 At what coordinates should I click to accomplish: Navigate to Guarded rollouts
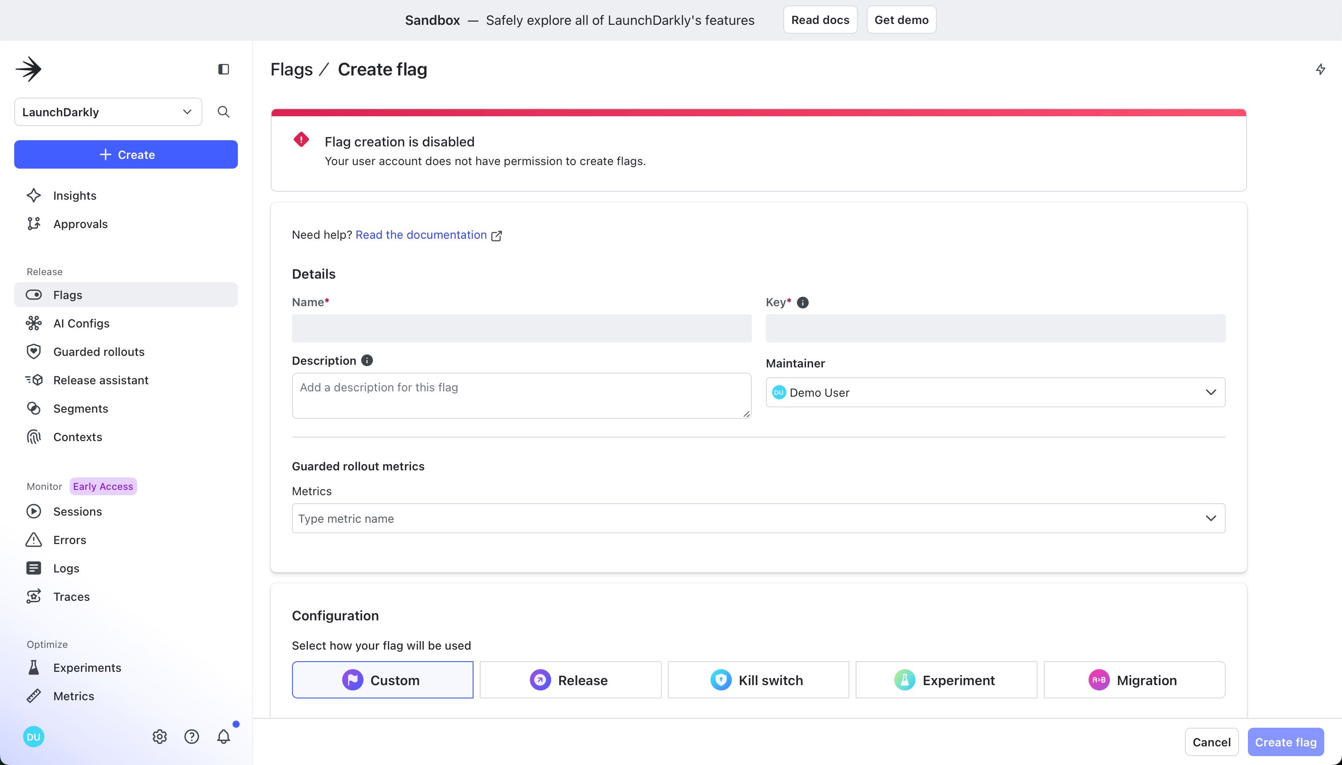[126, 351]
